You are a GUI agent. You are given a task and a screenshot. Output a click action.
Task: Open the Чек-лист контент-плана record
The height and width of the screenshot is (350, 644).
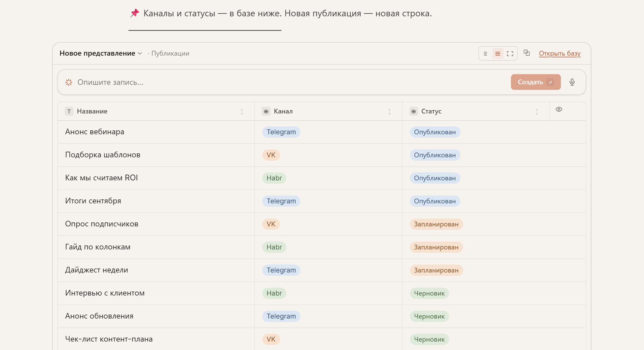(x=109, y=339)
